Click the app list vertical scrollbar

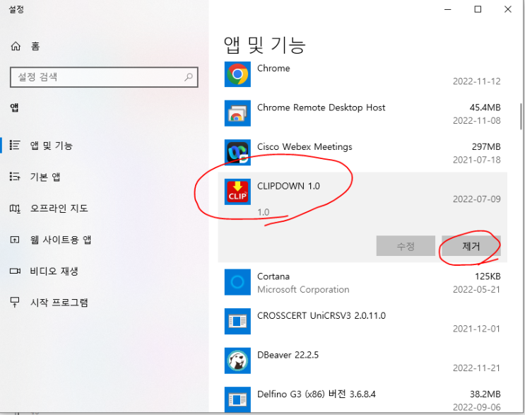[x=521, y=116]
